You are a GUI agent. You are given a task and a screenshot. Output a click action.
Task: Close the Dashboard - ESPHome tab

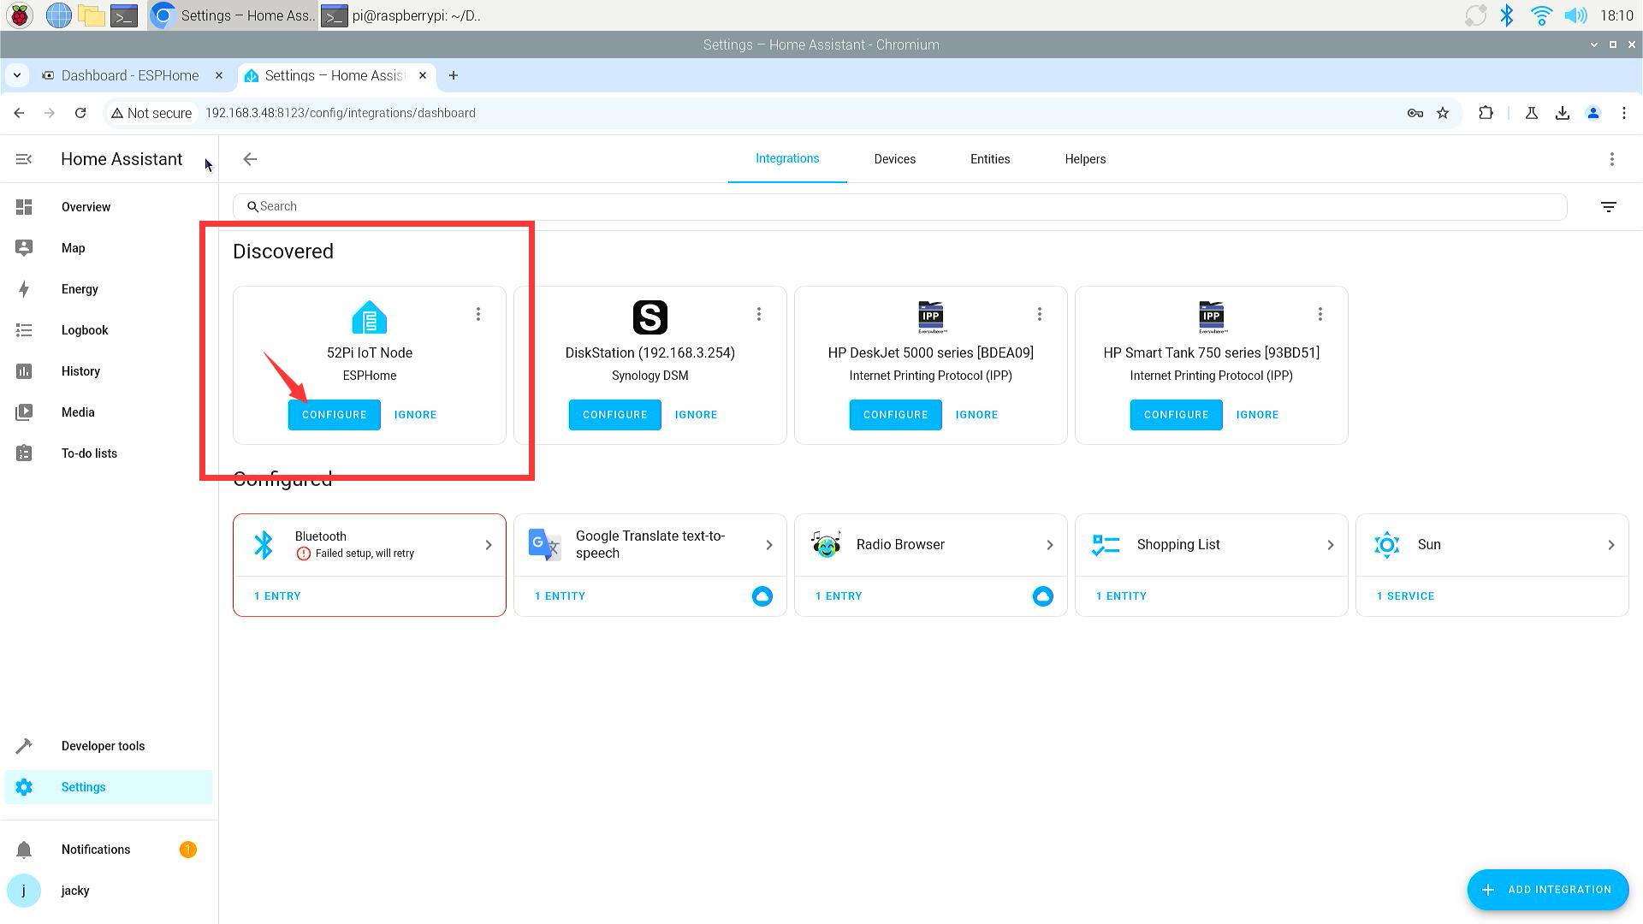(219, 75)
